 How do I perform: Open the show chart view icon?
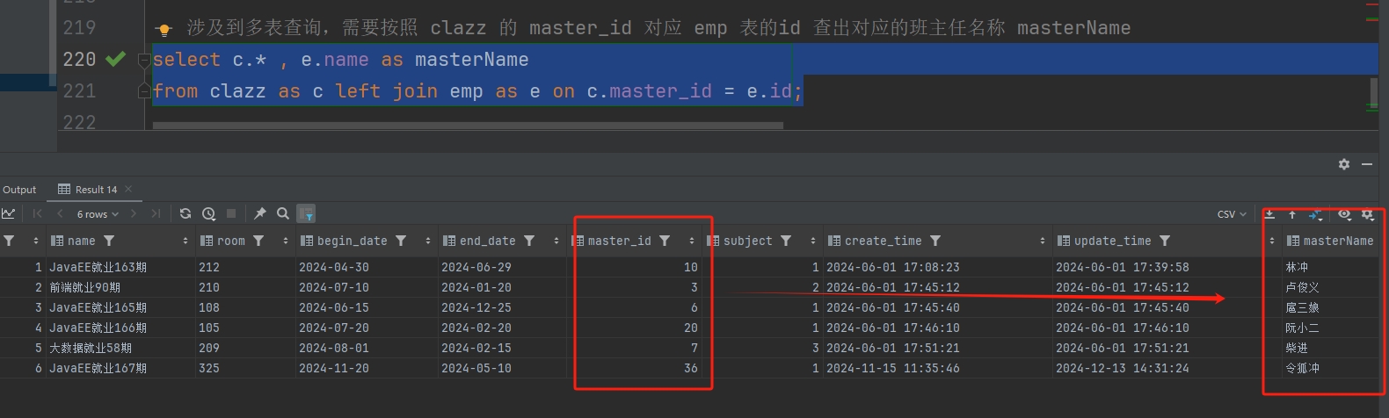coord(9,213)
